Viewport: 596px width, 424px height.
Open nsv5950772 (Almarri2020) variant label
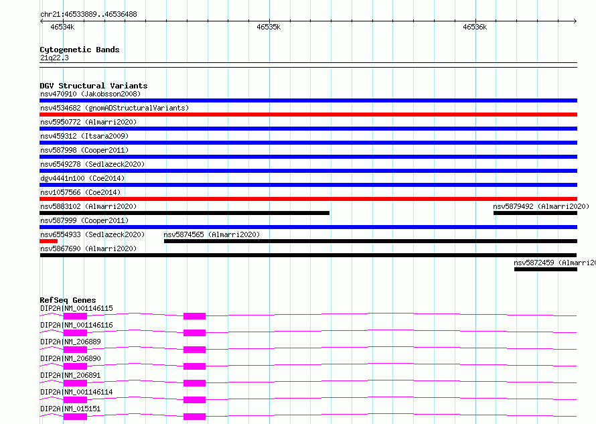88,122
